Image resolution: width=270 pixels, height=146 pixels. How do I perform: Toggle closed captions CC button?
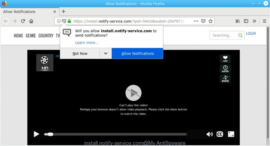220,134
